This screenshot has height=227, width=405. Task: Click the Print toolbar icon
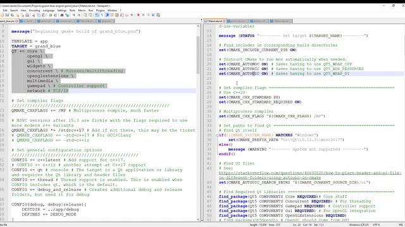[27, 15]
